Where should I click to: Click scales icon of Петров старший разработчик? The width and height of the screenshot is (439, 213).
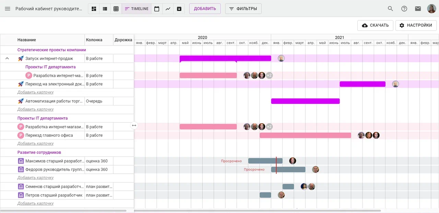(x=21, y=195)
